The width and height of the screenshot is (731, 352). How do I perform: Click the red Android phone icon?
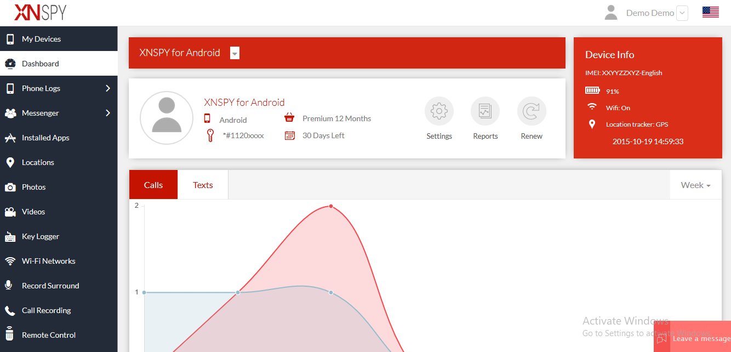tap(207, 118)
